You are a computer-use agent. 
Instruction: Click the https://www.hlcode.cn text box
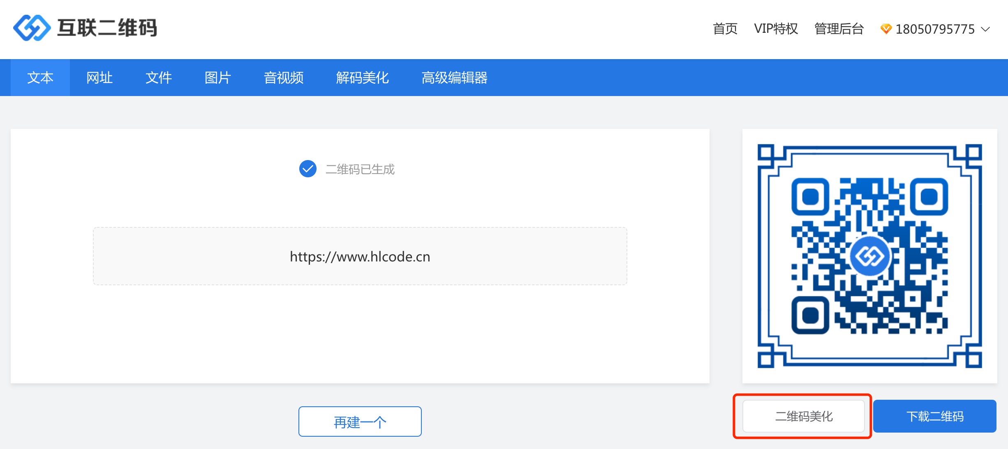click(x=360, y=256)
